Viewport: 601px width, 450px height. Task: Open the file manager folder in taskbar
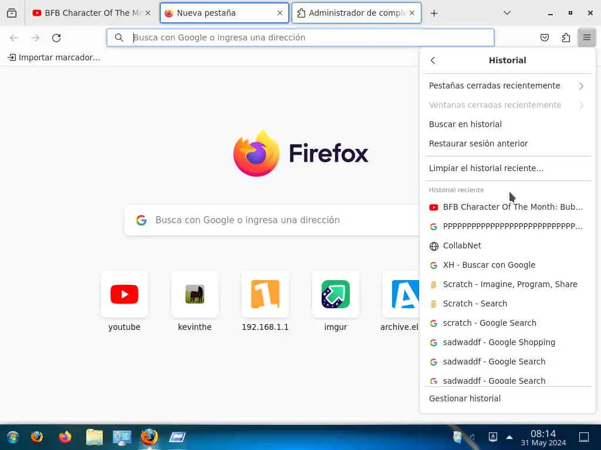94,437
